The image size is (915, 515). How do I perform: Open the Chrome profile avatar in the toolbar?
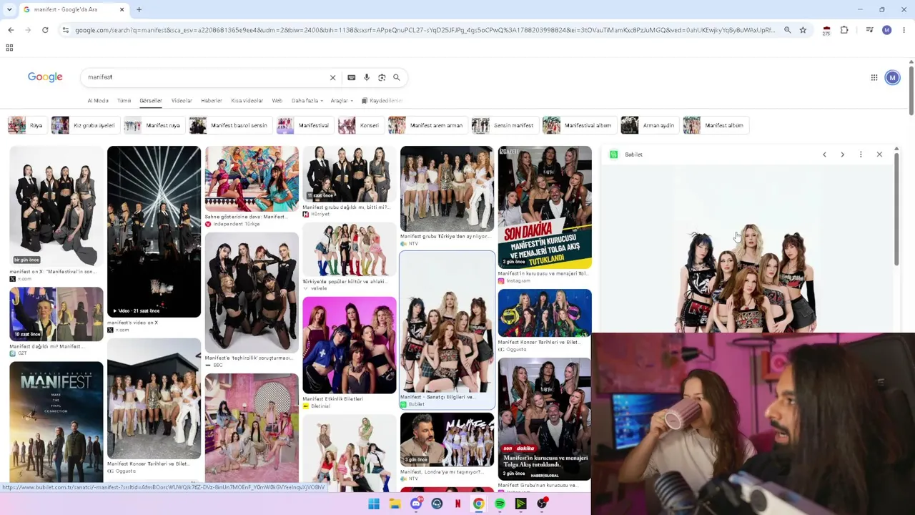886,30
